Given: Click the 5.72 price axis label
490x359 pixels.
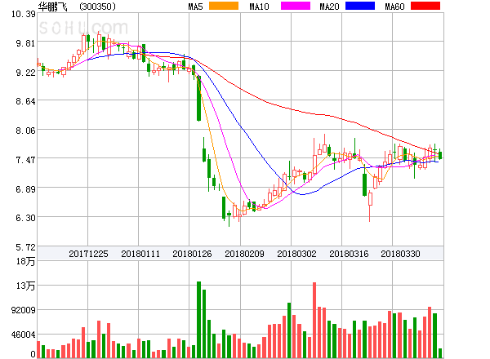Looking at the screenshot, I should coord(25,247).
